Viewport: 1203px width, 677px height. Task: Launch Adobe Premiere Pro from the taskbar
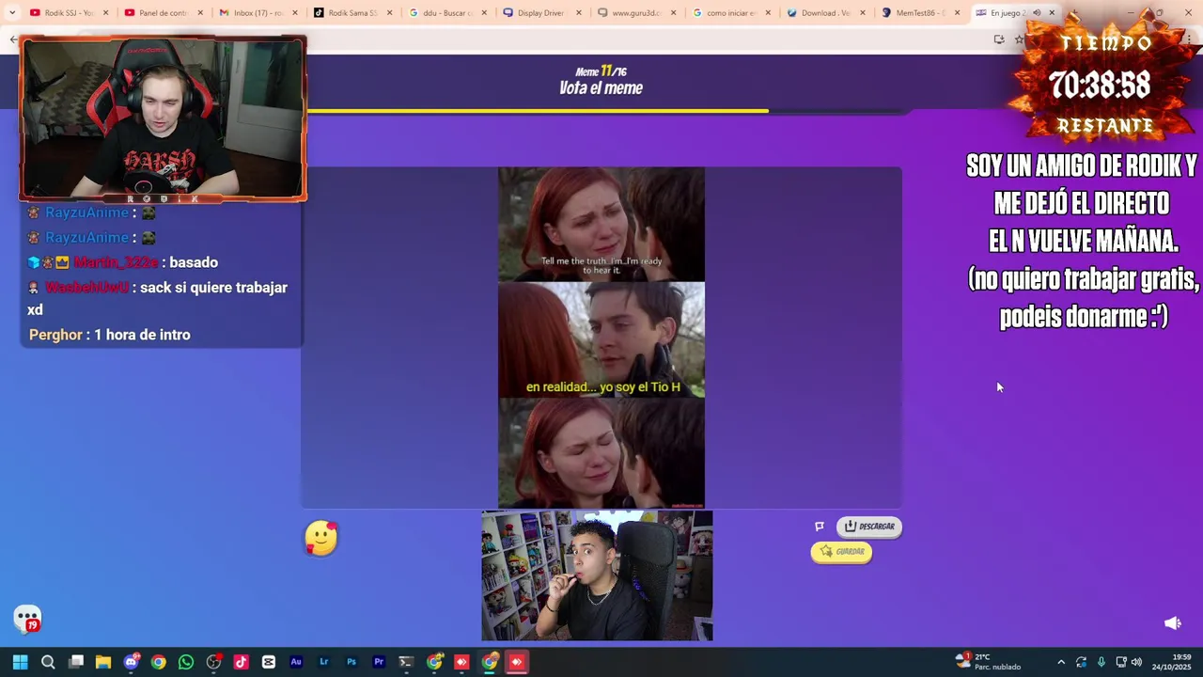tap(379, 662)
